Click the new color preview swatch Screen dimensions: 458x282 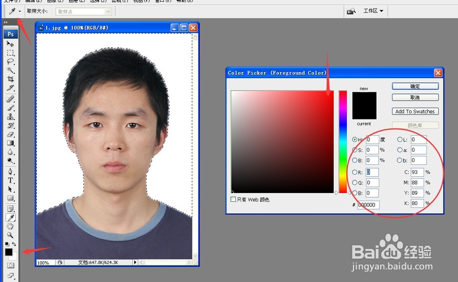[364, 99]
